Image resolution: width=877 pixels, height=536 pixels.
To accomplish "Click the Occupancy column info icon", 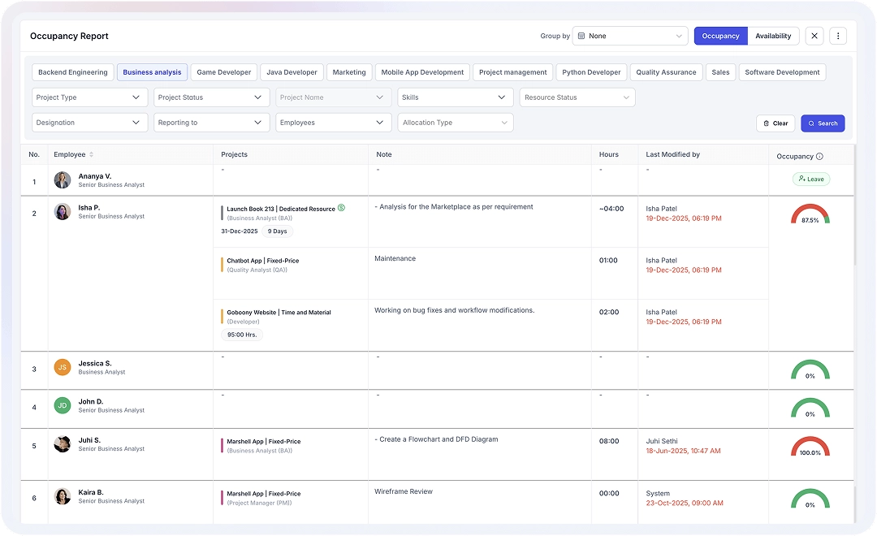I will coord(819,157).
